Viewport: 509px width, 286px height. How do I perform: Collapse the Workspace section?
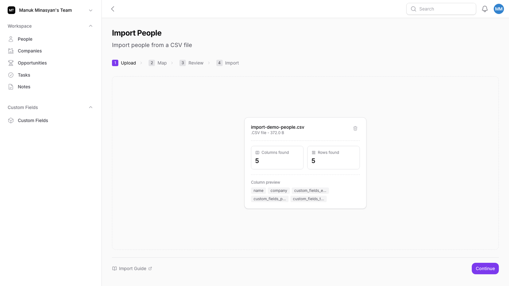pyautogui.click(x=90, y=26)
